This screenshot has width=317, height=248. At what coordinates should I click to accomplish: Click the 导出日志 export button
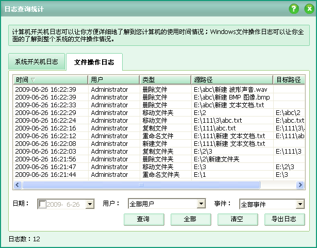click(284, 219)
